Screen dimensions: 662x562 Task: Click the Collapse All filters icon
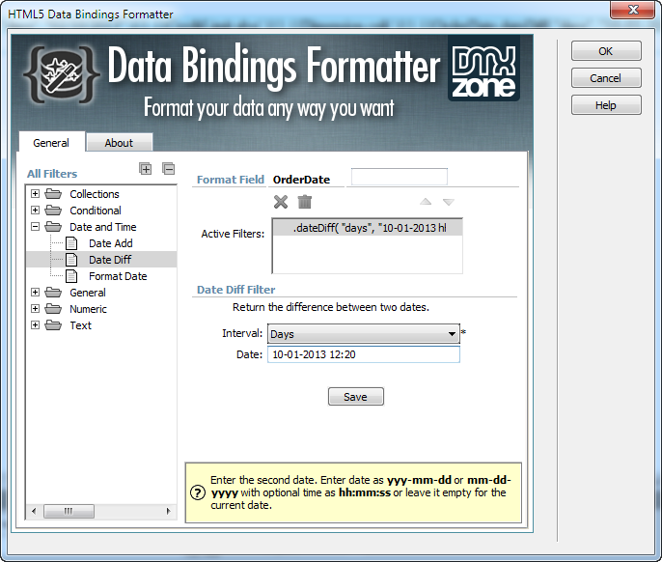169,169
